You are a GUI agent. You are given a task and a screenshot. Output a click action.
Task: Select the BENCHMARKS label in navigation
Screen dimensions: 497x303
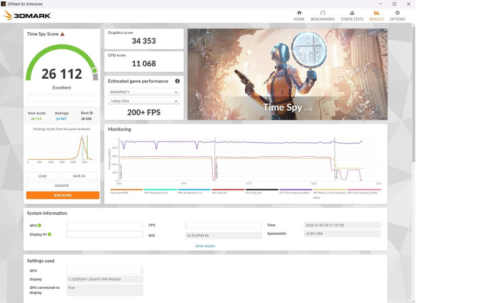[322, 19]
